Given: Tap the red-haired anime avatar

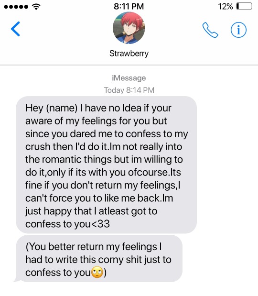Looking at the screenshot, I should pyautogui.click(x=129, y=28).
